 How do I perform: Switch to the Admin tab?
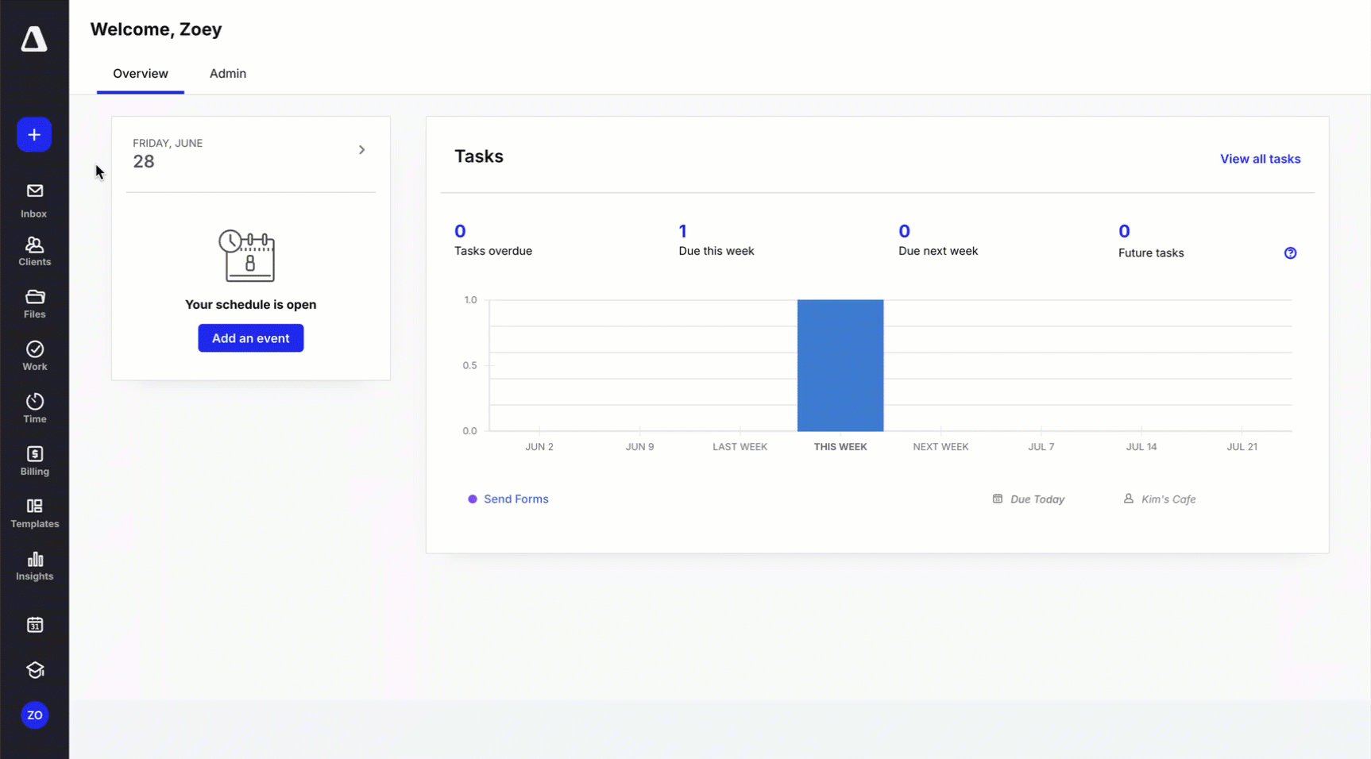click(227, 73)
